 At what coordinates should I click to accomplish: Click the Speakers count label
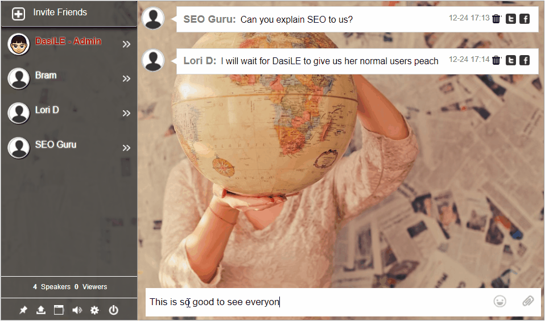52,287
